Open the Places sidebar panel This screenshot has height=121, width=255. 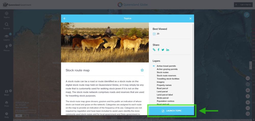7,48
